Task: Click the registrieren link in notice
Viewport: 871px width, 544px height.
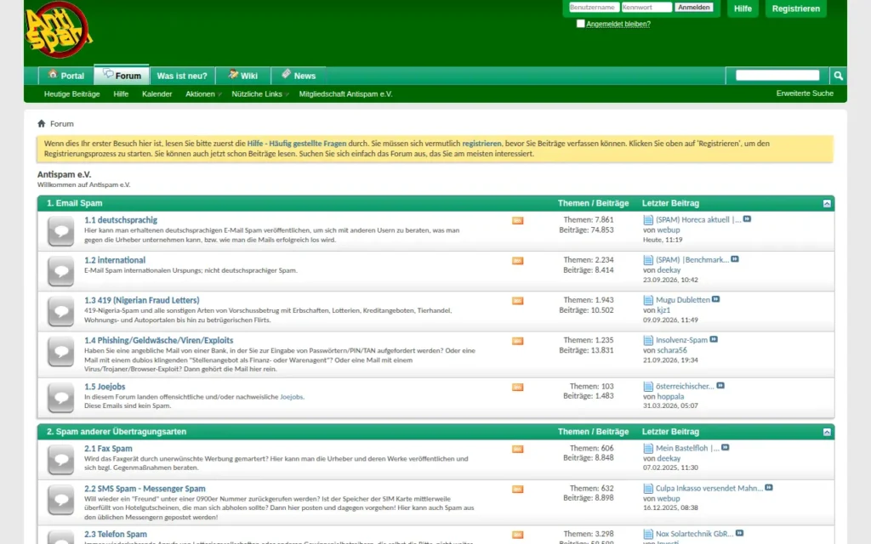Action: pyautogui.click(x=481, y=143)
